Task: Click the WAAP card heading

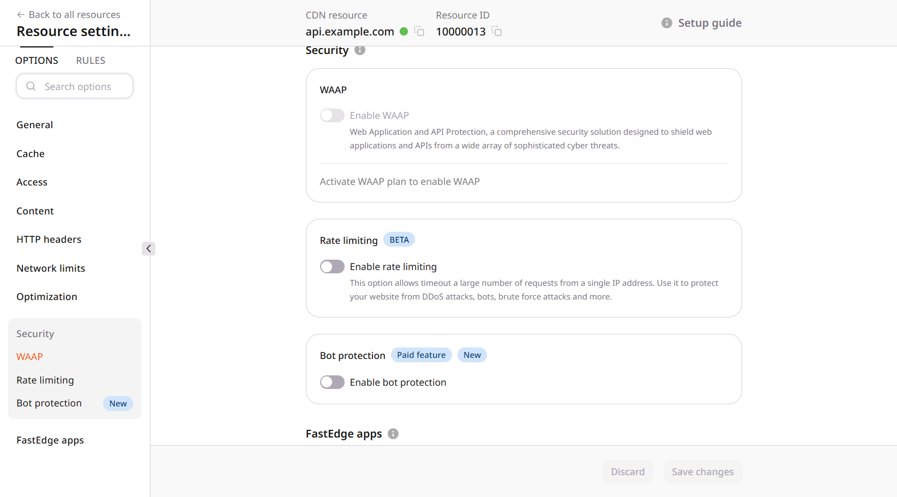Action: coord(333,90)
